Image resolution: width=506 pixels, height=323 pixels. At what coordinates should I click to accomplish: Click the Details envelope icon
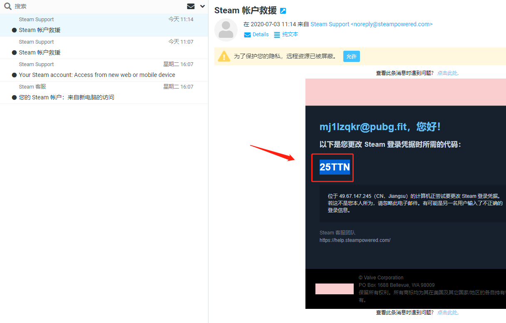coord(248,35)
